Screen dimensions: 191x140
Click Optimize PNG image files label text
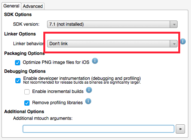[56, 62]
